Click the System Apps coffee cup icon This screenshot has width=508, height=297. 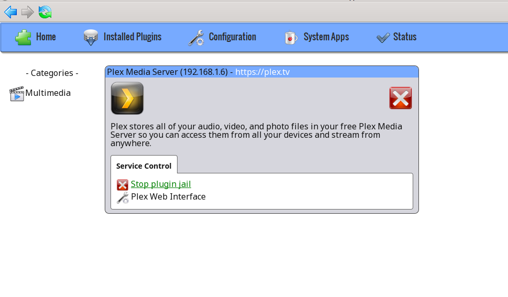pos(291,38)
